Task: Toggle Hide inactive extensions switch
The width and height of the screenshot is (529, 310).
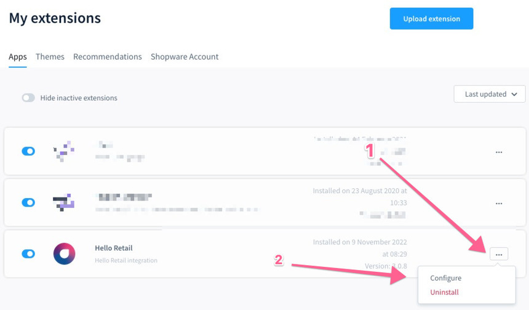Action: (x=28, y=98)
